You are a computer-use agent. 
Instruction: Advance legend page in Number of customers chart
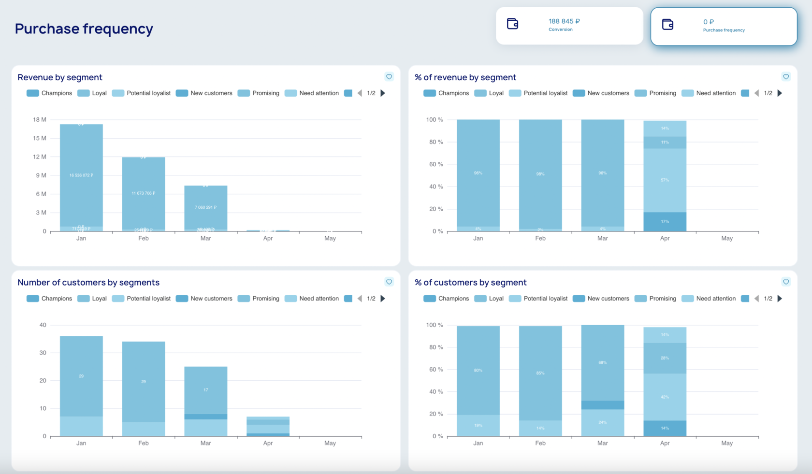coord(383,299)
